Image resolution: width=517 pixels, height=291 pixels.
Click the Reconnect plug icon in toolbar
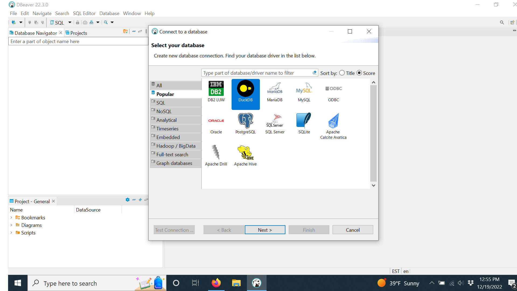(x=36, y=22)
